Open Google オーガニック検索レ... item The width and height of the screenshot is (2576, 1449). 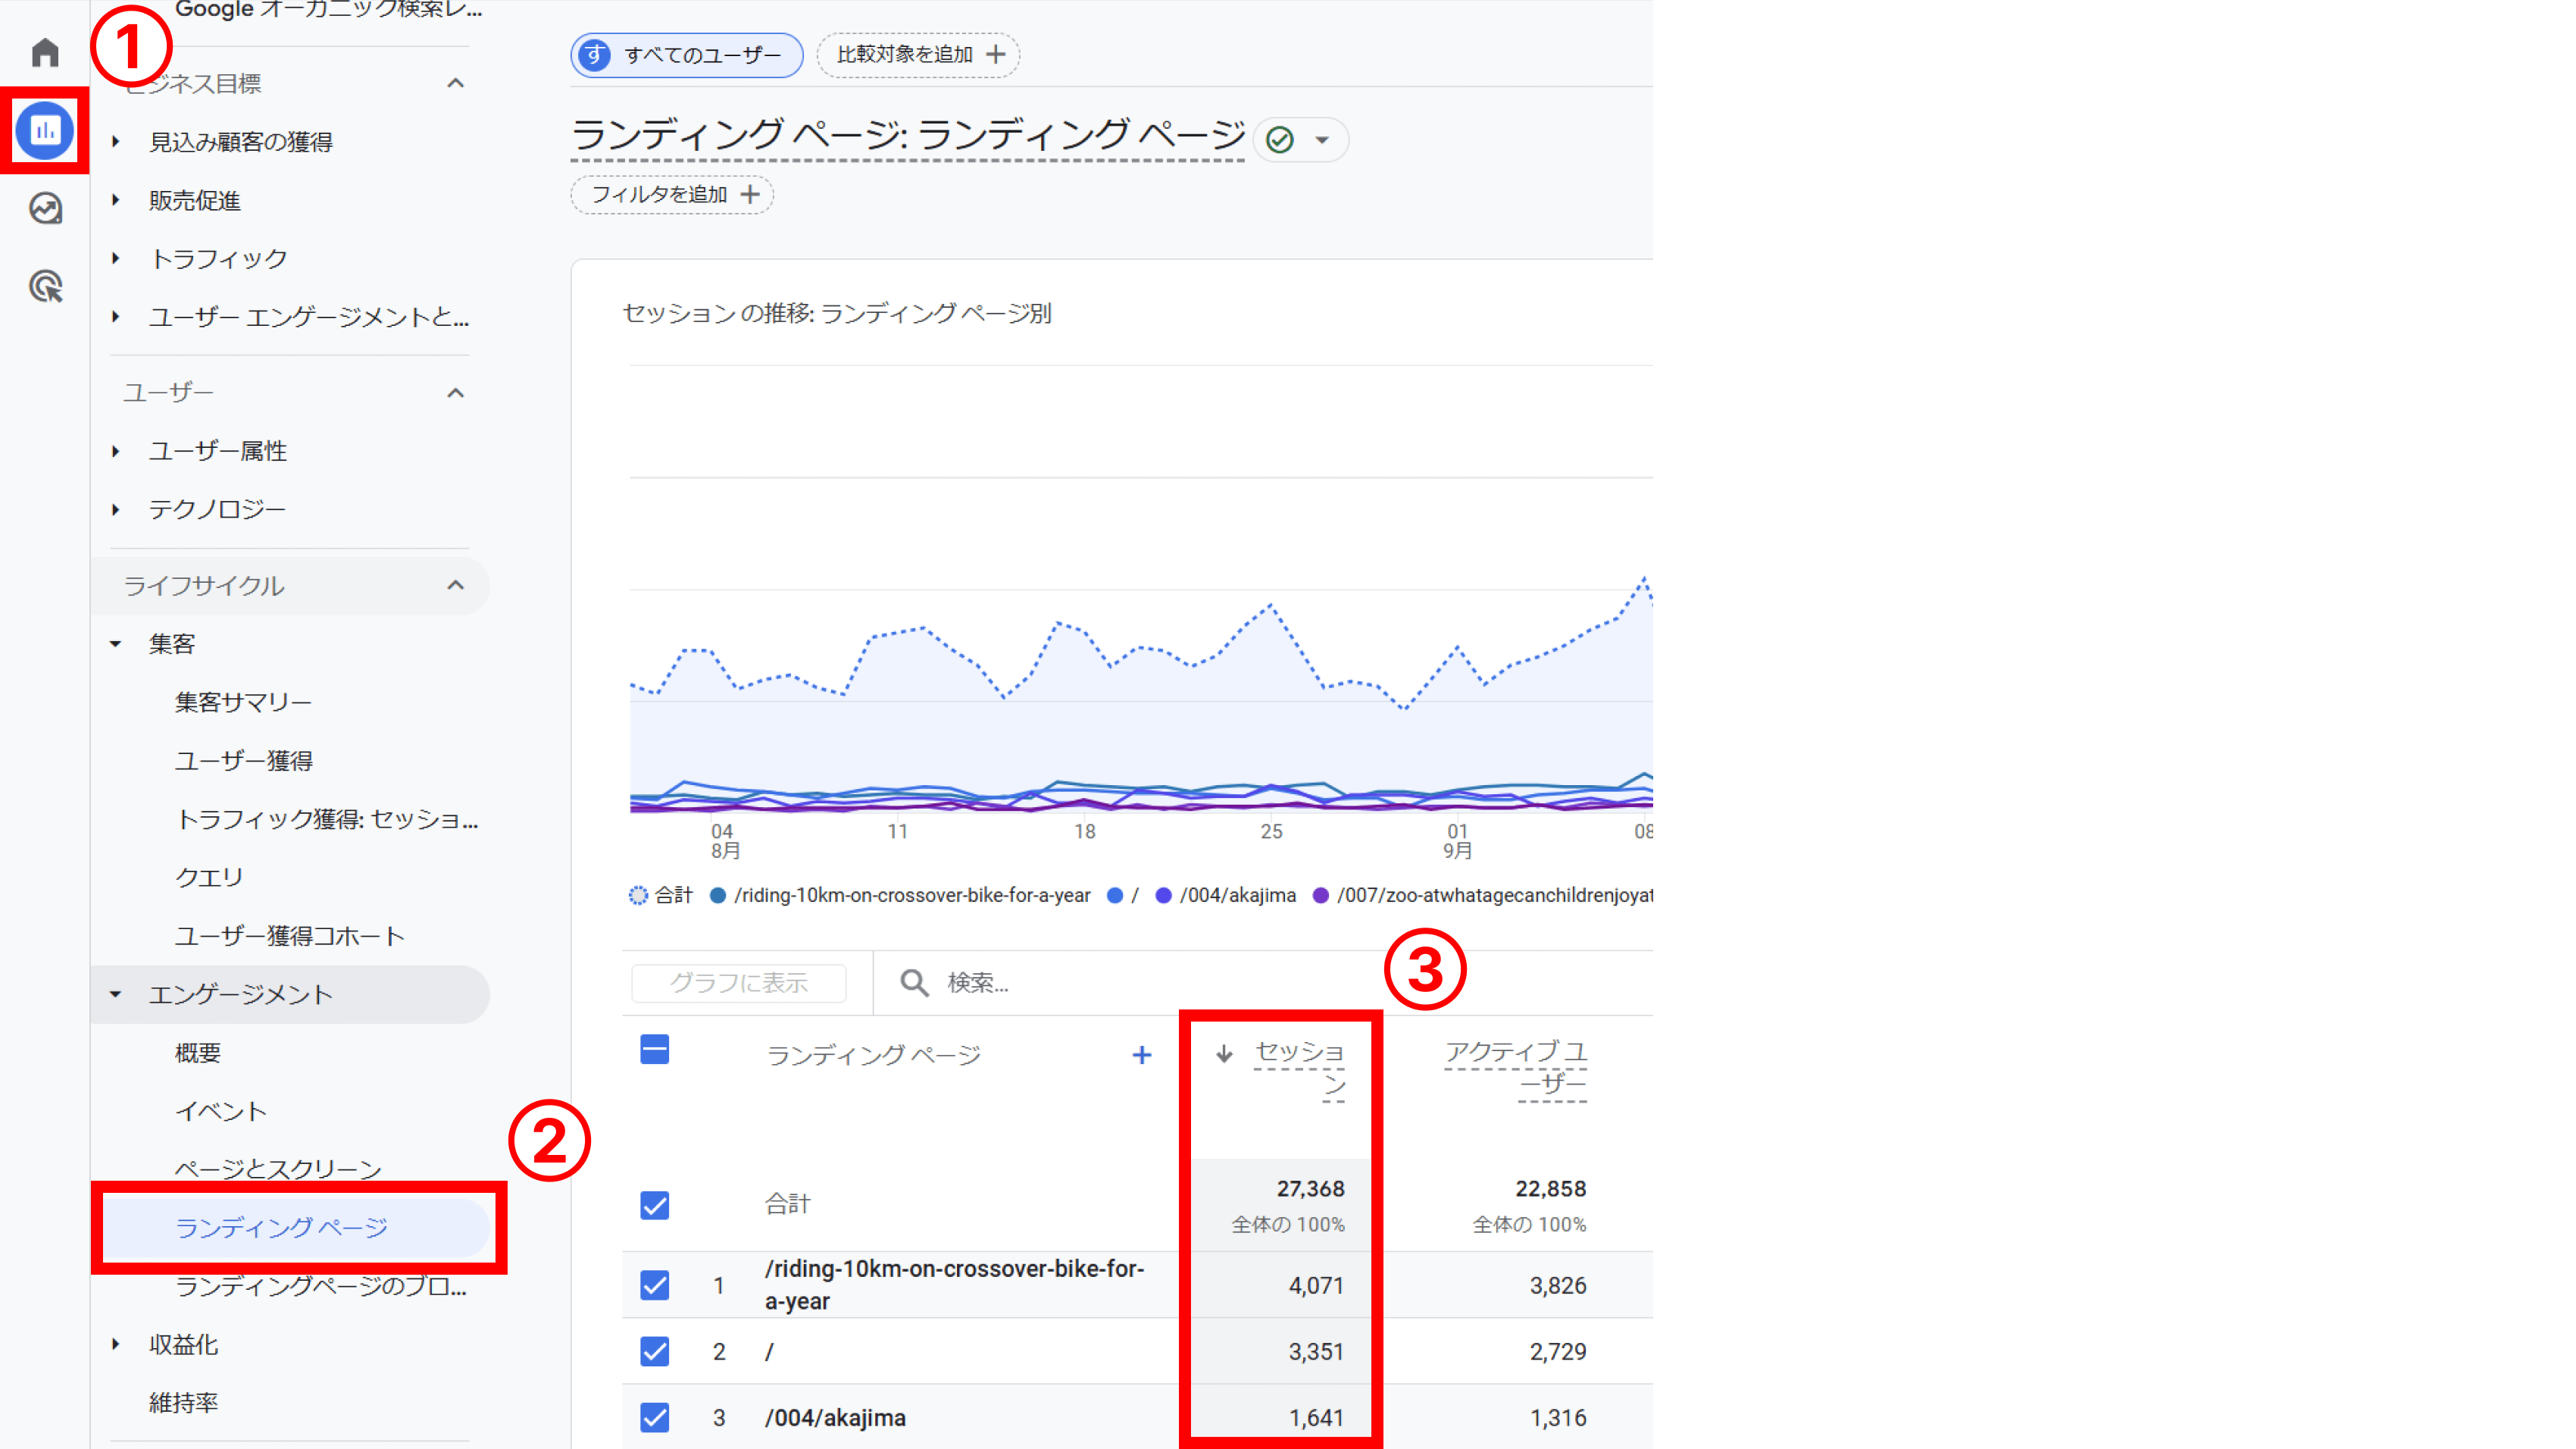[x=328, y=10]
